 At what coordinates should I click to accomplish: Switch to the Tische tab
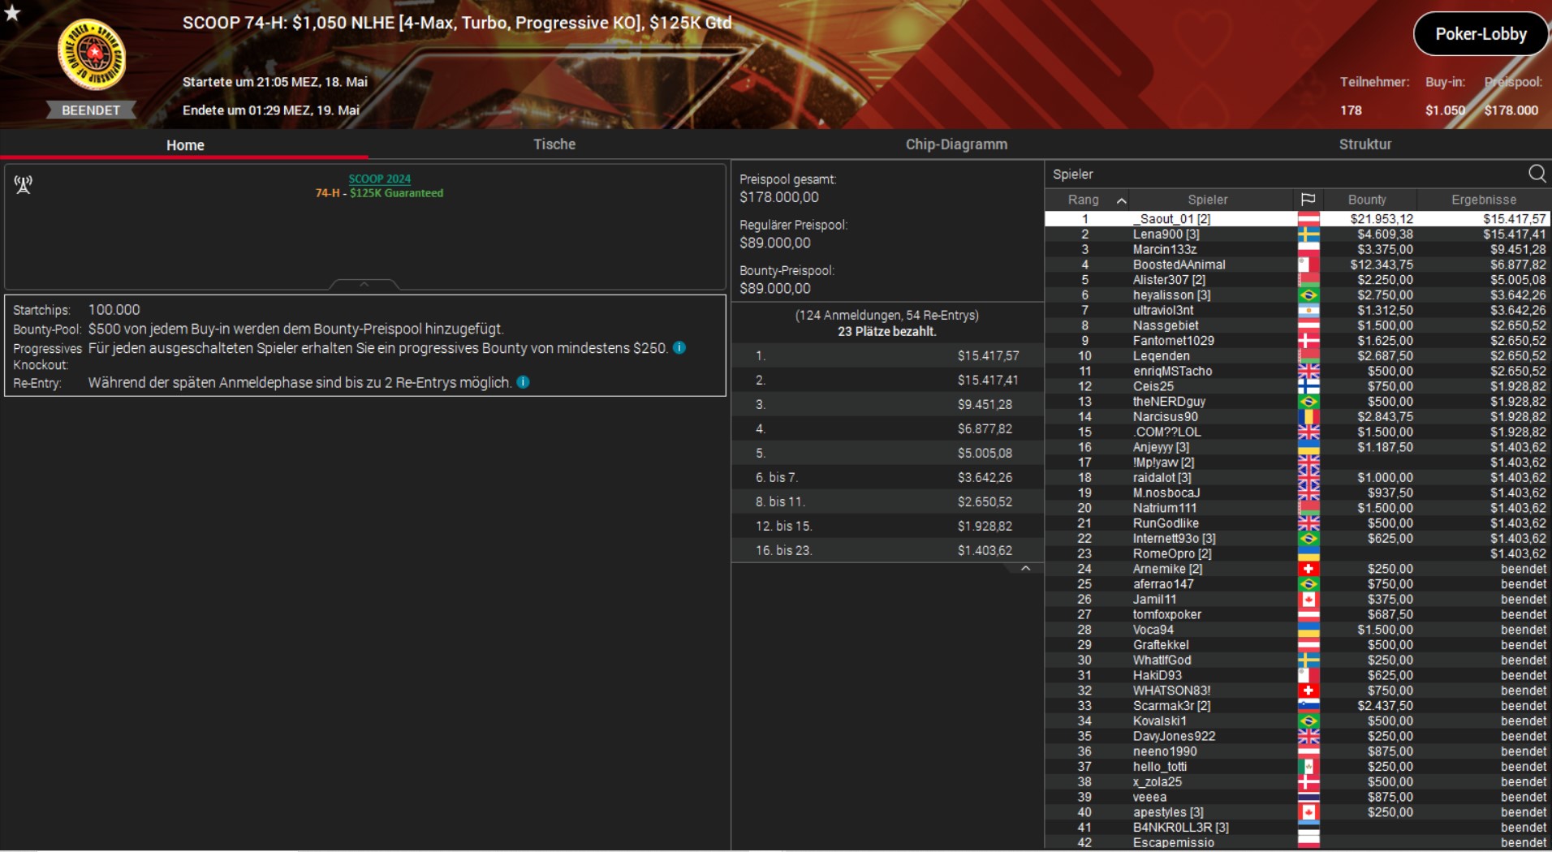pyautogui.click(x=554, y=144)
